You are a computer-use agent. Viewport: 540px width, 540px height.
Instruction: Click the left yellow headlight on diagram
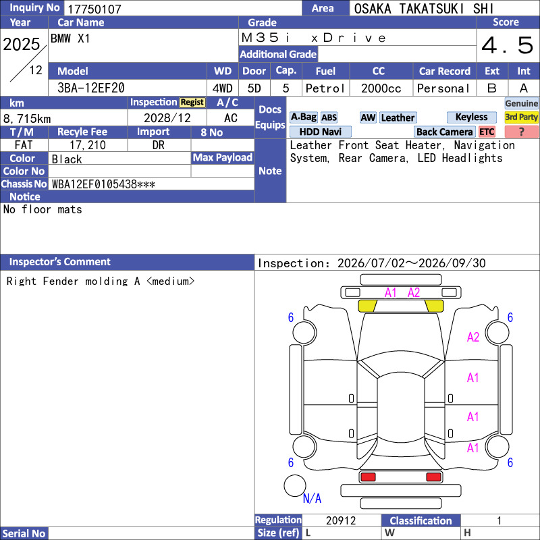(x=367, y=306)
